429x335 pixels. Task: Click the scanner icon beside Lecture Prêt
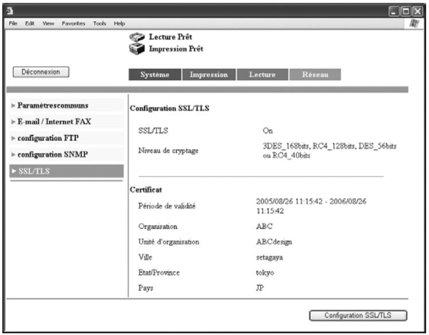click(136, 37)
